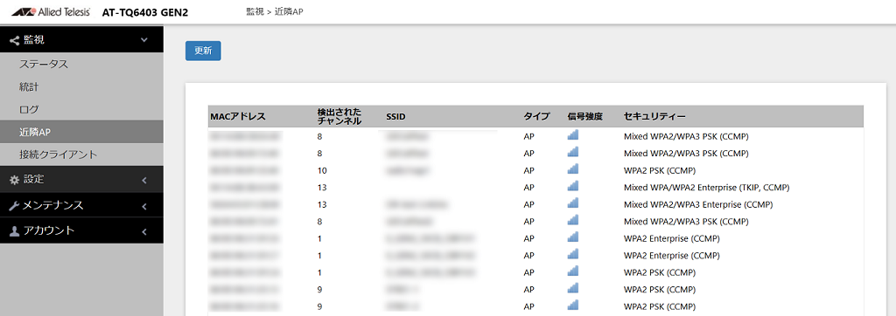Select the 近隣AP sidebar item
The image size is (896, 316).
(x=81, y=132)
